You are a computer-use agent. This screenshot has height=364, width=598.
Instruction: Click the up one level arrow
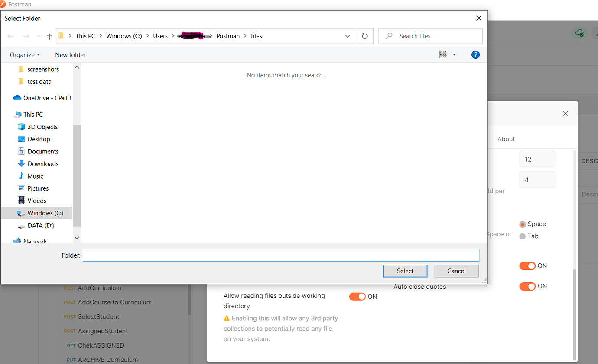pyautogui.click(x=49, y=36)
